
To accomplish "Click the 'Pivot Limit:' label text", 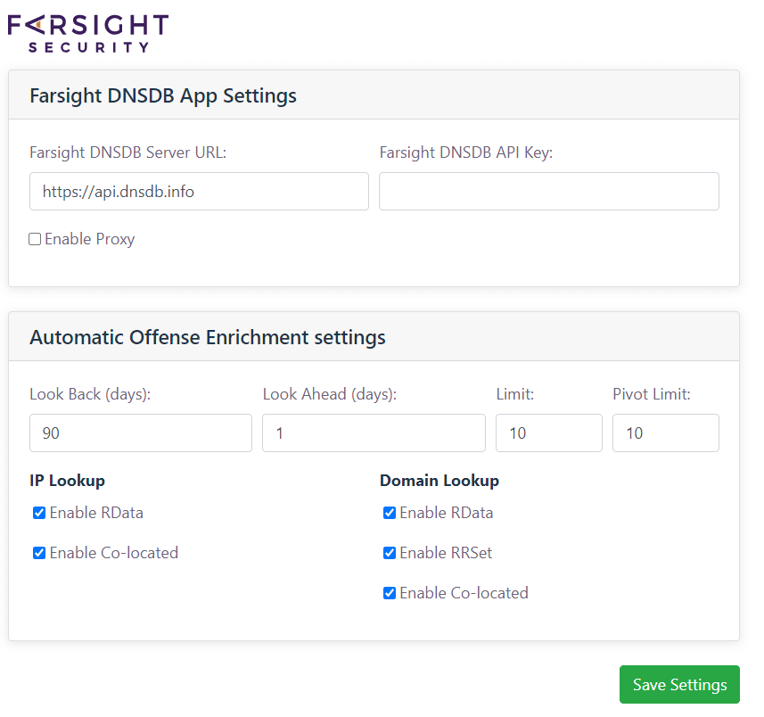I will pyautogui.click(x=652, y=394).
